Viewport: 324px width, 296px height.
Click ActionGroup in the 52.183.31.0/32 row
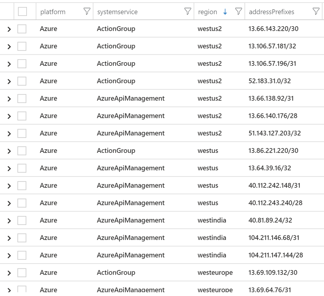116,81
